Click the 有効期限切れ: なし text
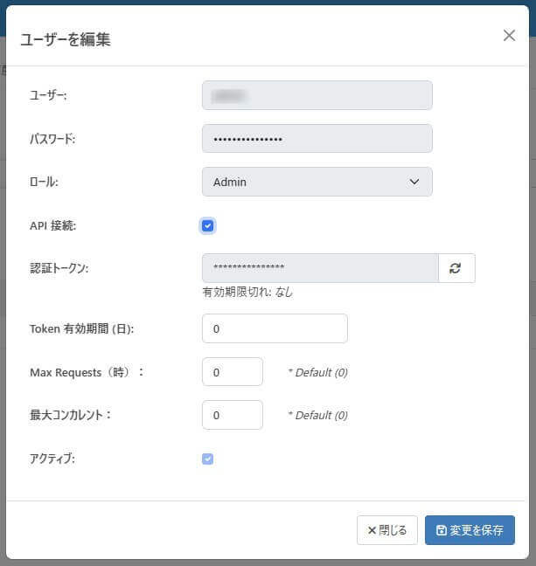This screenshot has height=566, width=536. coord(247,293)
